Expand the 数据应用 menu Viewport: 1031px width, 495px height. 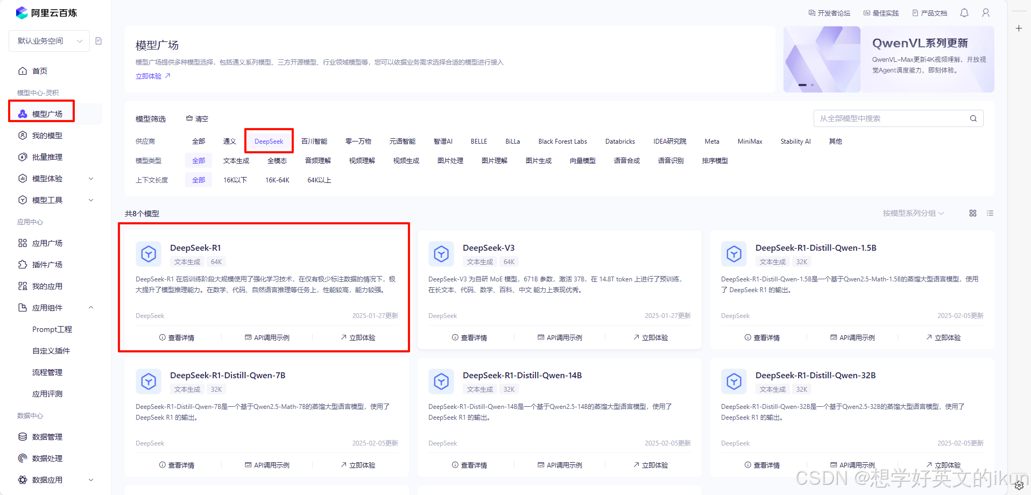pyautogui.click(x=55, y=480)
